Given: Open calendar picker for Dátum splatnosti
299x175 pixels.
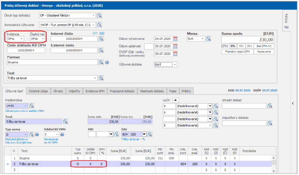Looking at the screenshot, I should [x=175, y=46].
